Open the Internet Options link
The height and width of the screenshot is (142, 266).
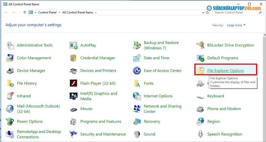(x=158, y=96)
